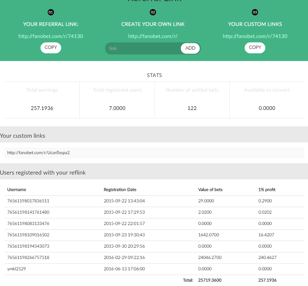This screenshot has width=308, height=286.
Task: Click the Value of bets column header
Action: [x=210, y=190]
